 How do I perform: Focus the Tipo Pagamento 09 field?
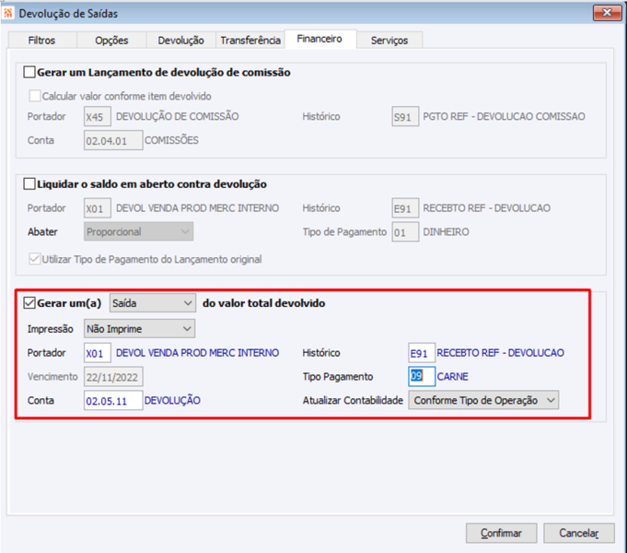click(x=422, y=376)
